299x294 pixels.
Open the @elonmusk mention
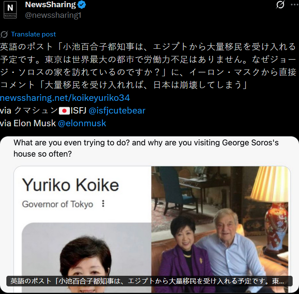coord(82,123)
